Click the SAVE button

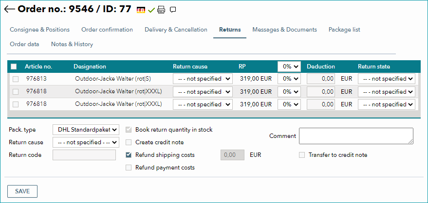click(22, 191)
